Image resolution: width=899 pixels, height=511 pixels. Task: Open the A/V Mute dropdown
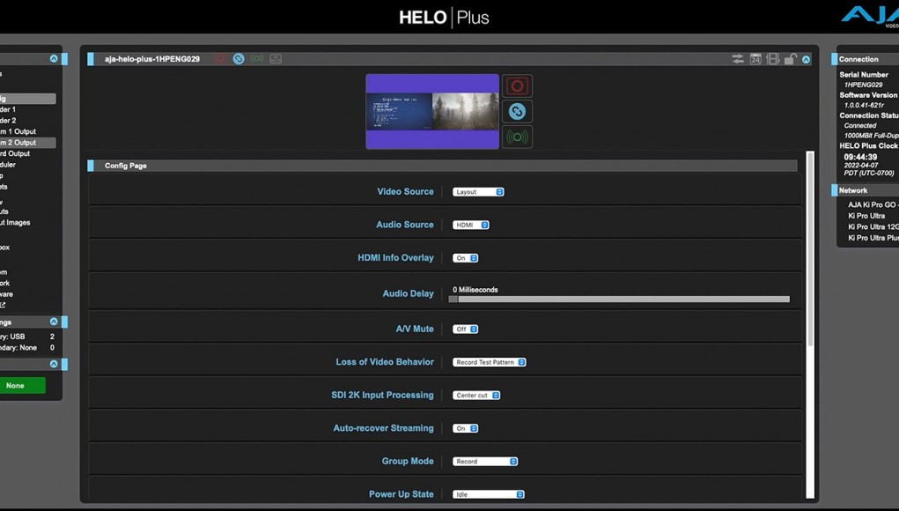tap(465, 330)
